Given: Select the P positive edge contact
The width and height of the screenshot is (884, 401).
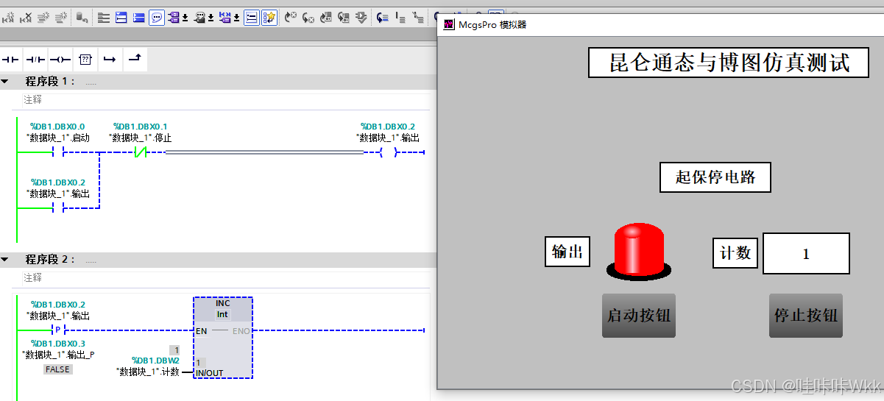Looking at the screenshot, I should pos(58,330).
